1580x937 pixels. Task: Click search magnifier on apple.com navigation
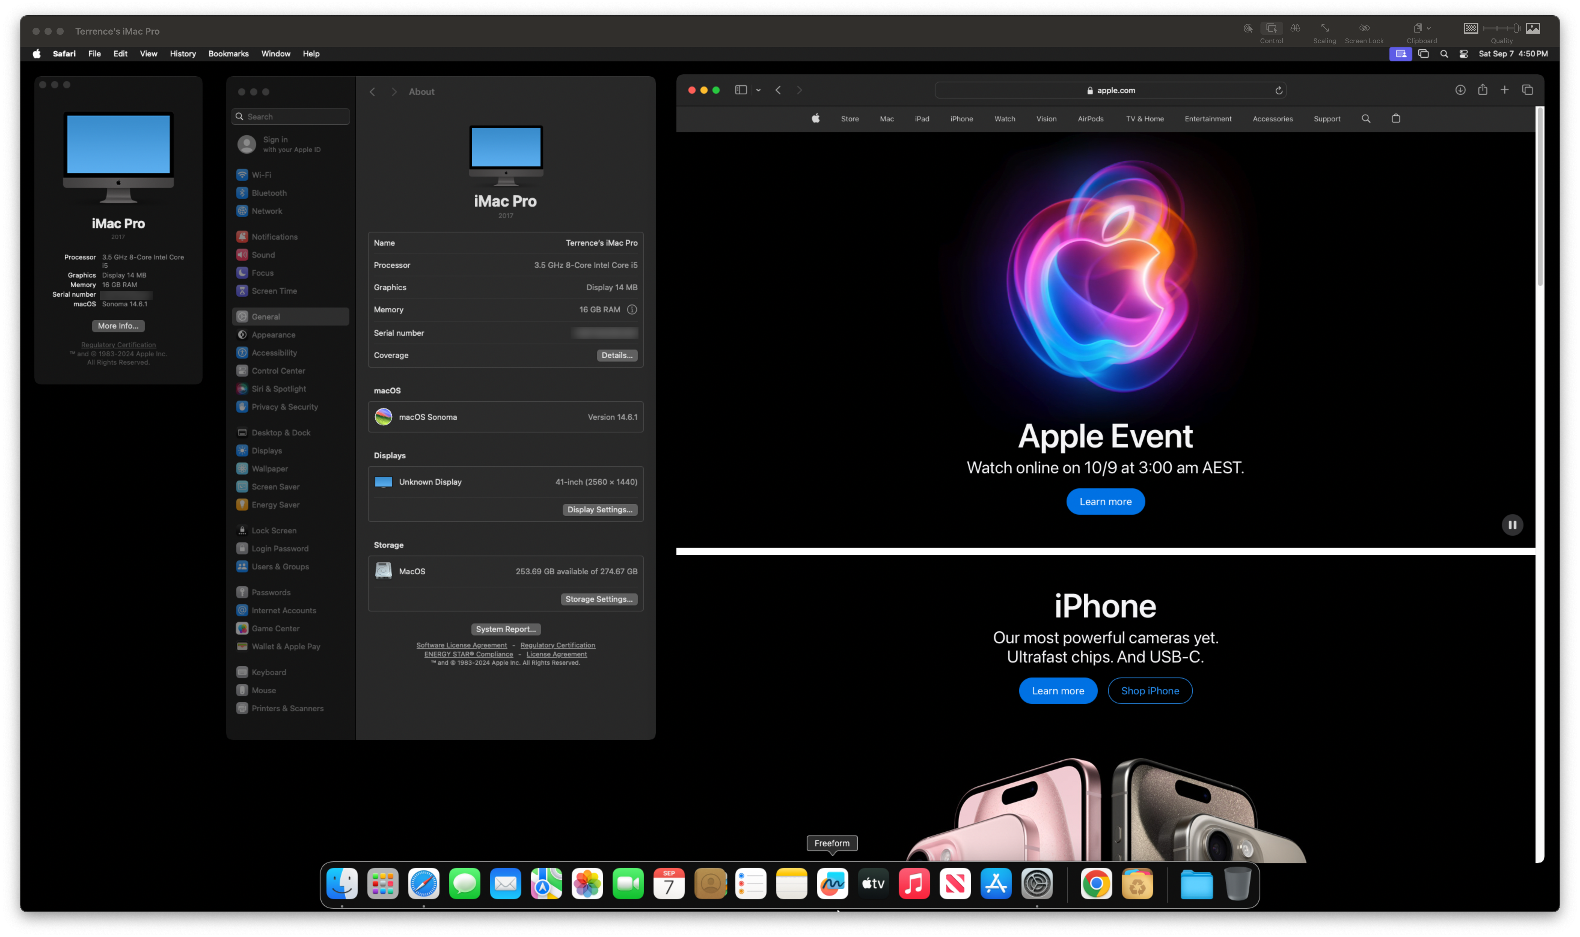(1366, 118)
